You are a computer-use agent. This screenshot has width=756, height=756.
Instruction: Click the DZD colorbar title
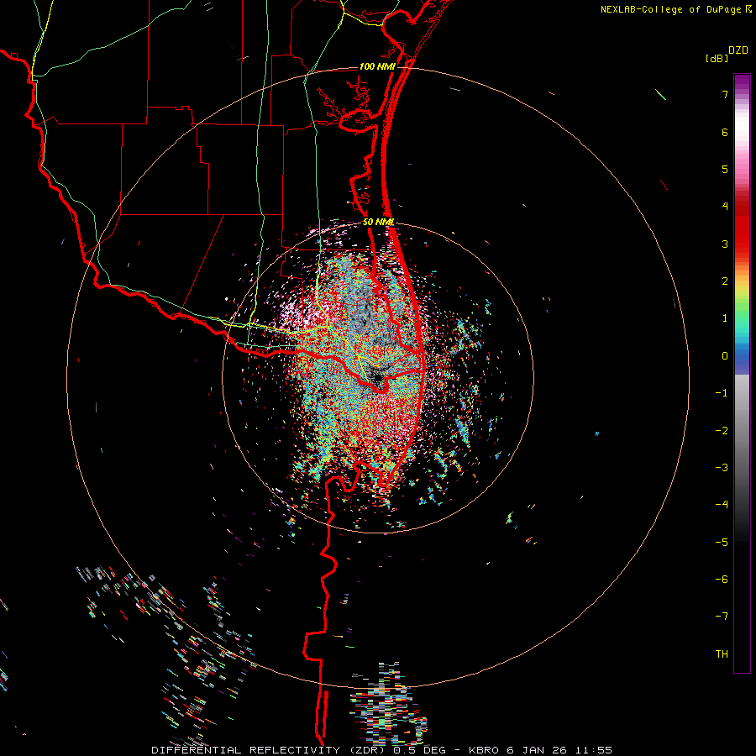[738, 50]
